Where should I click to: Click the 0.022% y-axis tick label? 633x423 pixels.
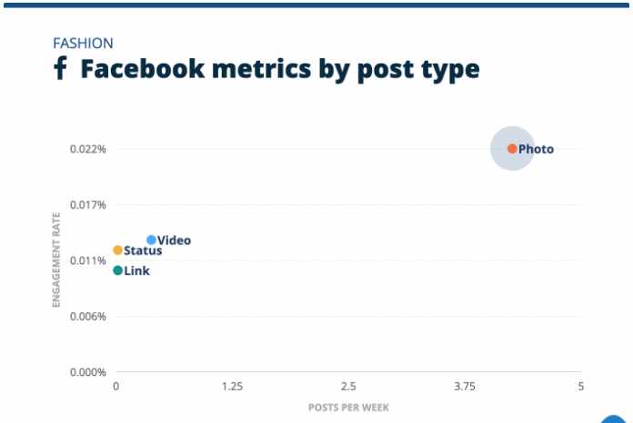click(x=88, y=149)
